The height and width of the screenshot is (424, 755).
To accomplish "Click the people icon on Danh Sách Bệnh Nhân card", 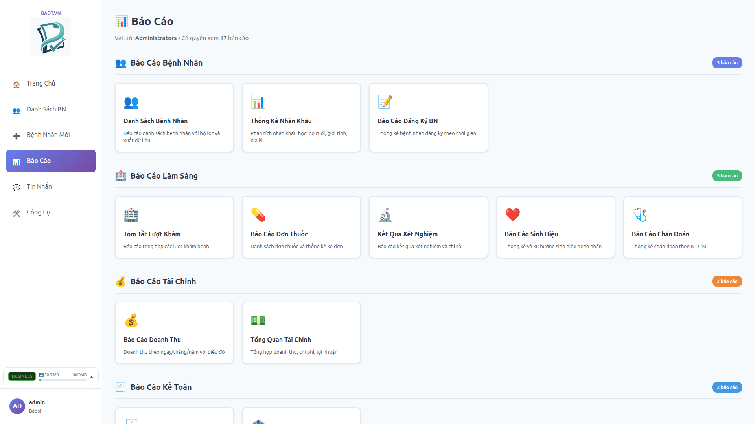I will point(131,102).
